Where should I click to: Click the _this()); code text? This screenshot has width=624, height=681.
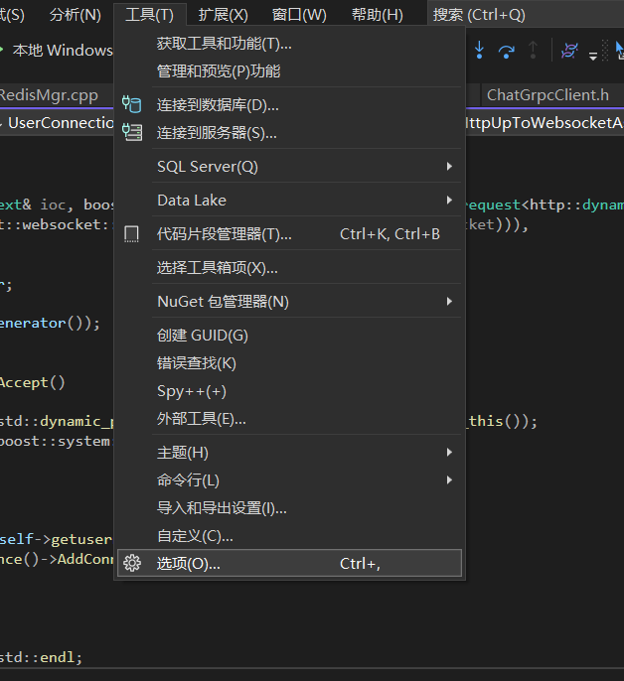(502, 421)
